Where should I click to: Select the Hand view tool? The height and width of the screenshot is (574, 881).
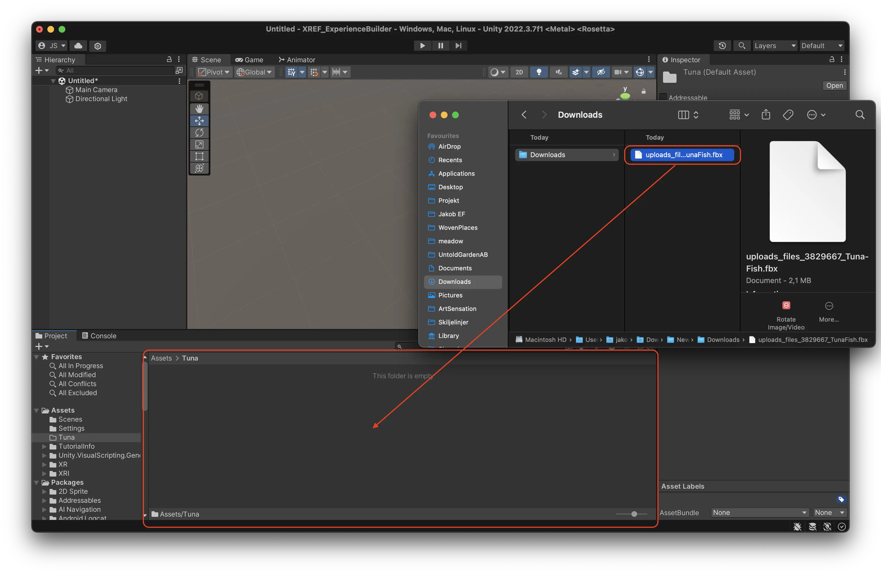(199, 108)
